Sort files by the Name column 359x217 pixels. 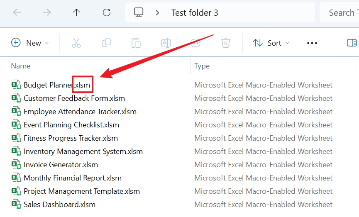21,66
